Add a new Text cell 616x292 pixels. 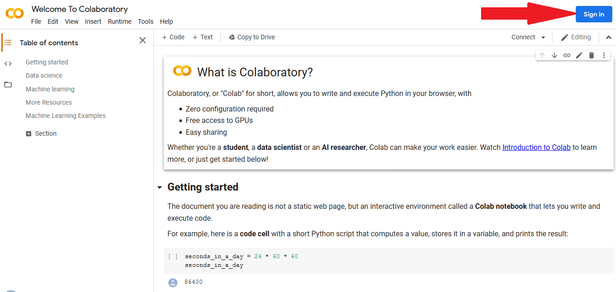point(203,37)
